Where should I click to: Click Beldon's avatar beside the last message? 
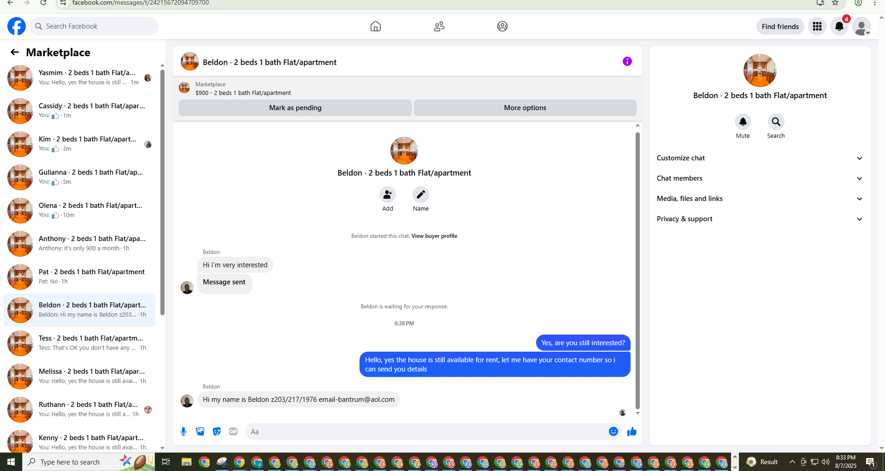(x=187, y=400)
